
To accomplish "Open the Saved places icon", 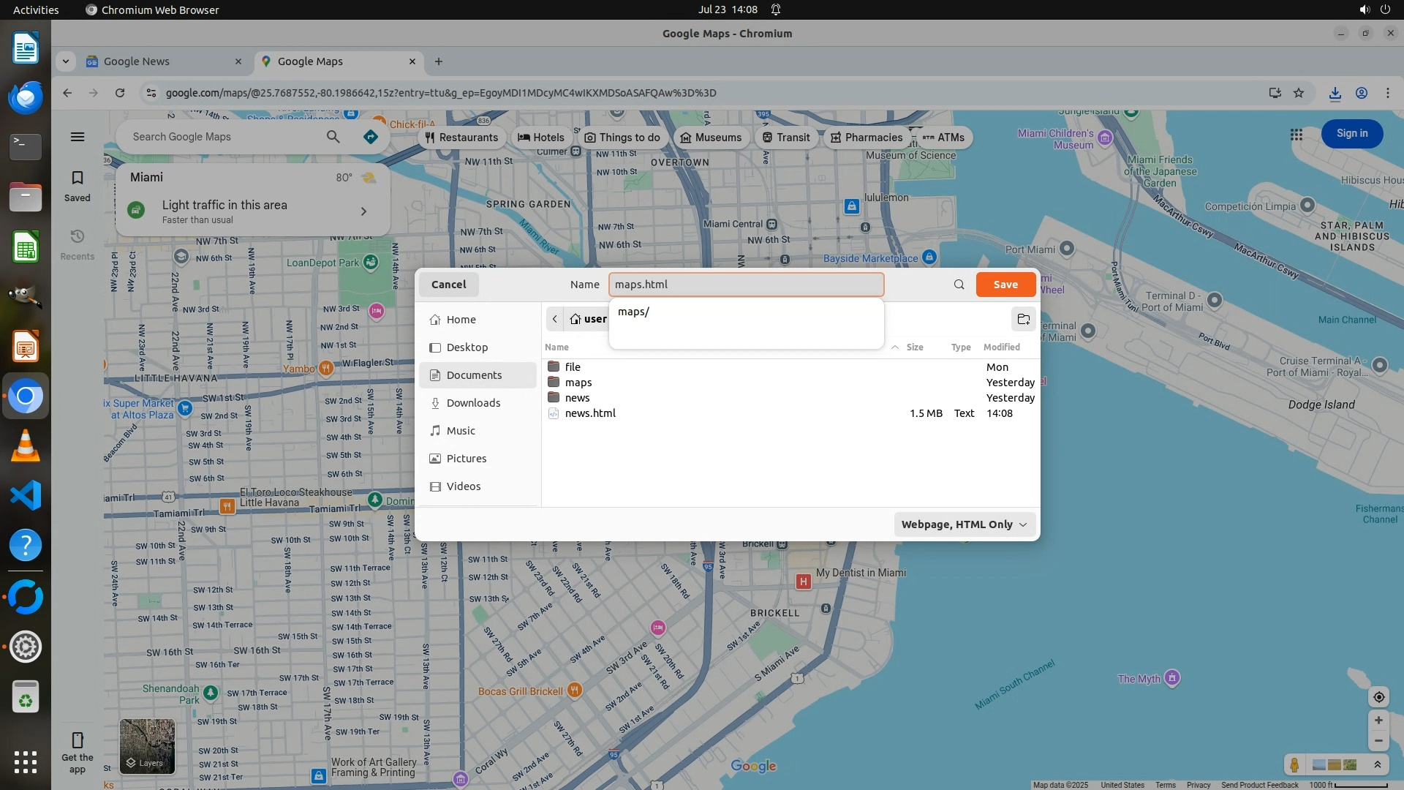I will tap(78, 186).
